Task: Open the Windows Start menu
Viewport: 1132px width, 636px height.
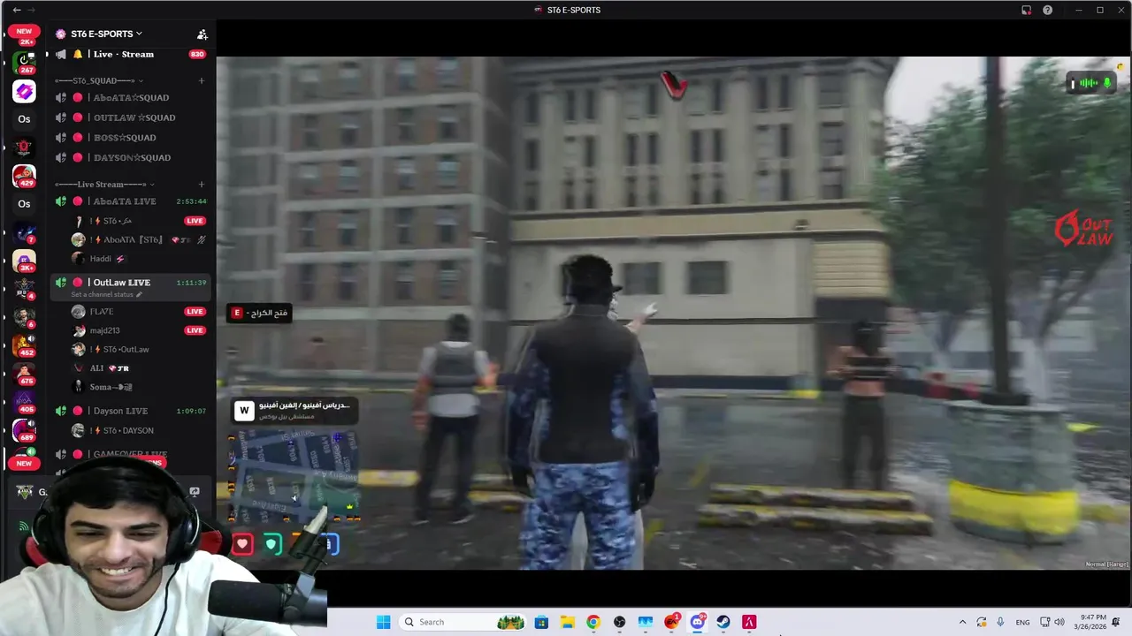Action: pos(383,622)
